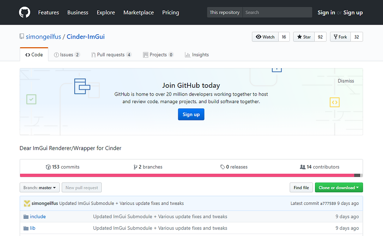This screenshot has height=236, width=383.
Task: Click the GitHub Octocat logo
Action: [25, 12]
